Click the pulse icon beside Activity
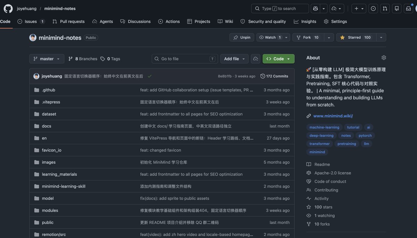The height and width of the screenshot is (238, 417). (309, 199)
